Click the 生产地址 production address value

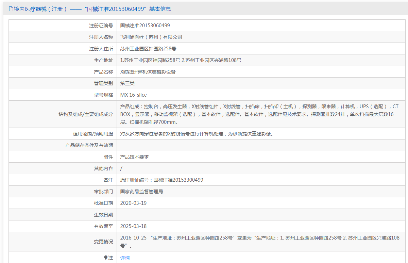[181, 60]
